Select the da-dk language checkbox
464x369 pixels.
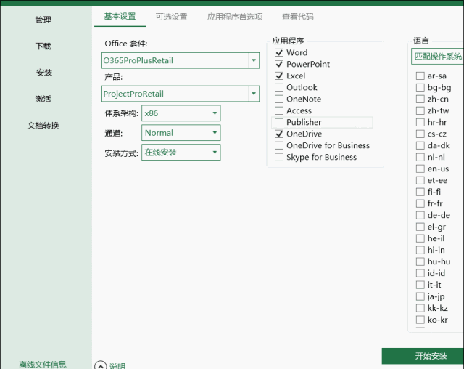click(x=420, y=145)
